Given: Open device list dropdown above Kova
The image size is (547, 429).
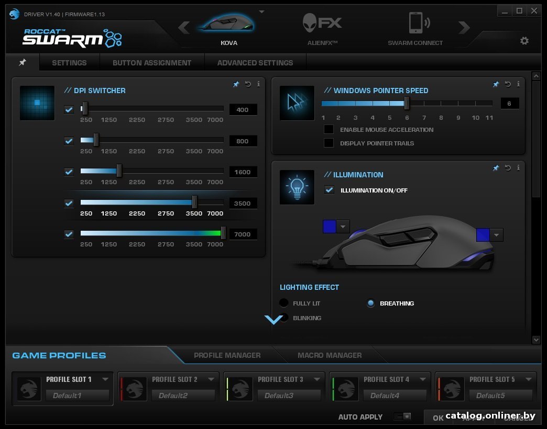Looking at the screenshot, I should 261,12.
